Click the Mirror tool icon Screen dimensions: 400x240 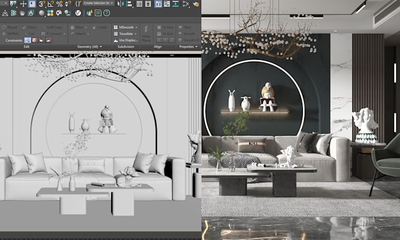120,4
